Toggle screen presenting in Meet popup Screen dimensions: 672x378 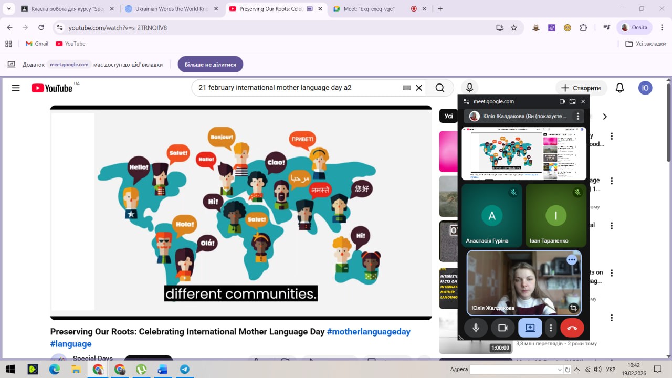tap(530, 328)
